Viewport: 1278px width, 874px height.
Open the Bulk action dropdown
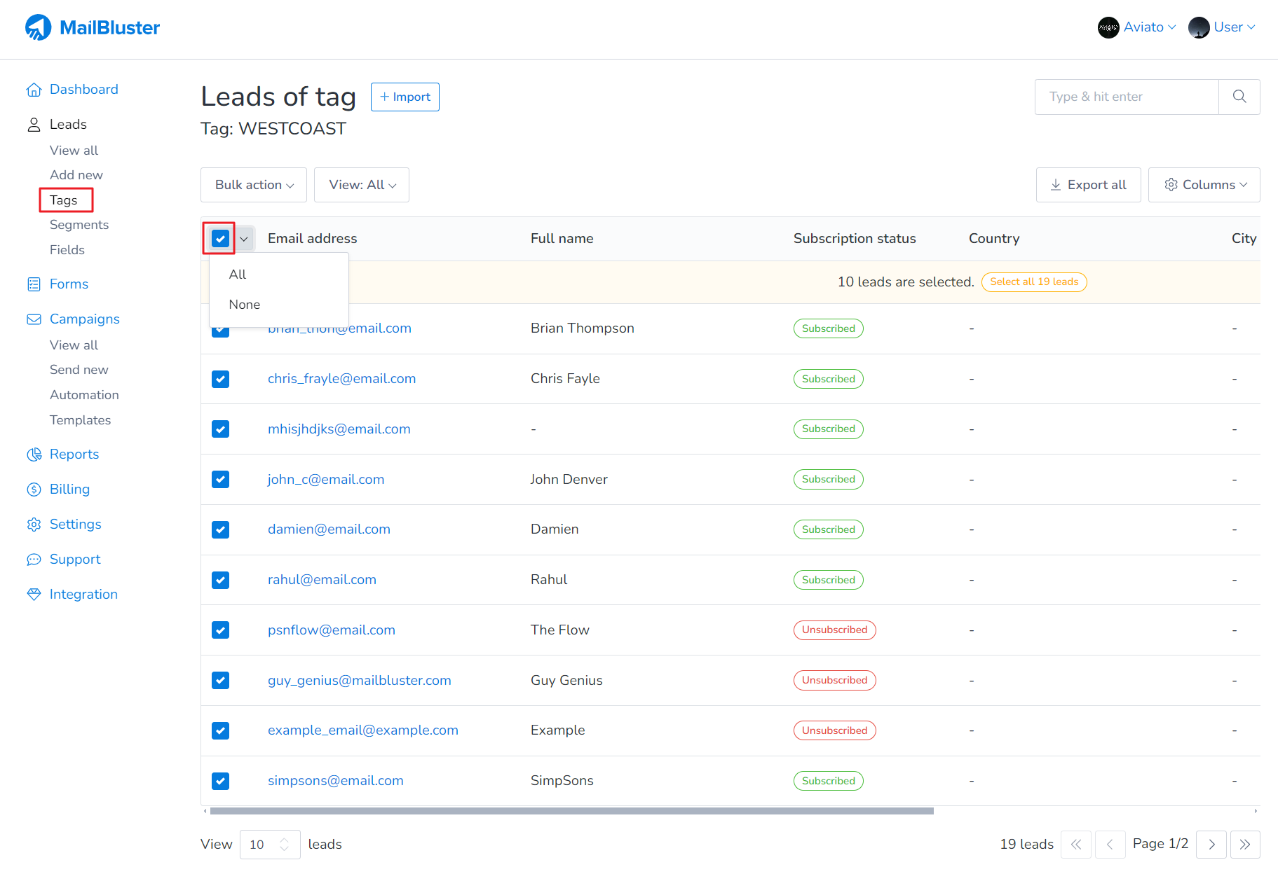pos(254,185)
